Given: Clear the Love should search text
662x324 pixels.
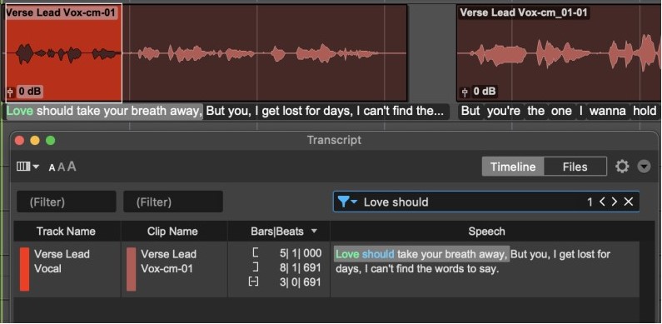Looking at the screenshot, I should click(629, 202).
